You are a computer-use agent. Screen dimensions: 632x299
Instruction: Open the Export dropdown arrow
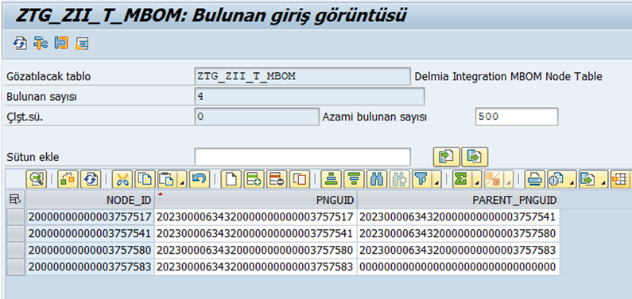[x=604, y=180]
